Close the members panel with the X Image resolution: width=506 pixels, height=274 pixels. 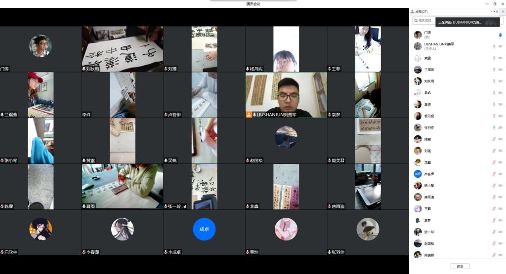[498, 11]
